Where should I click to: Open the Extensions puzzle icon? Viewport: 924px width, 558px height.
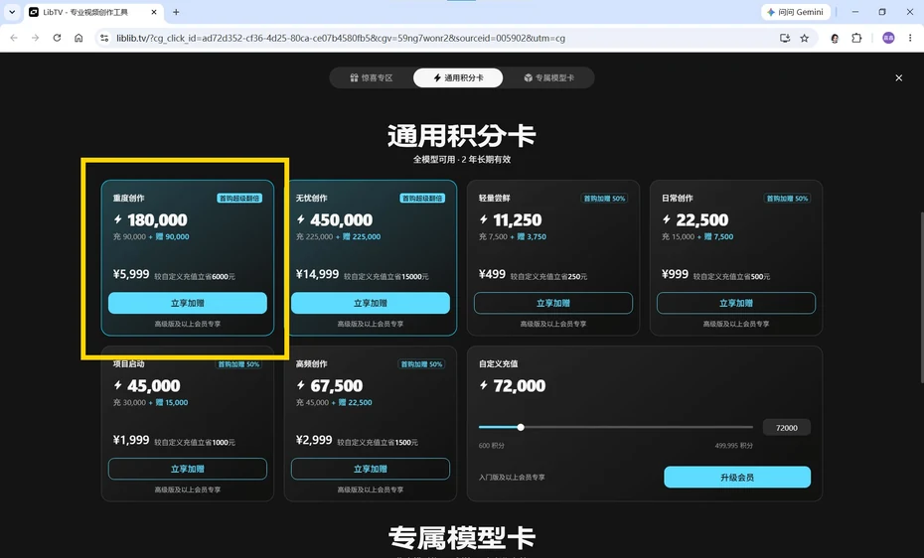pyautogui.click(x=856, y=38)
